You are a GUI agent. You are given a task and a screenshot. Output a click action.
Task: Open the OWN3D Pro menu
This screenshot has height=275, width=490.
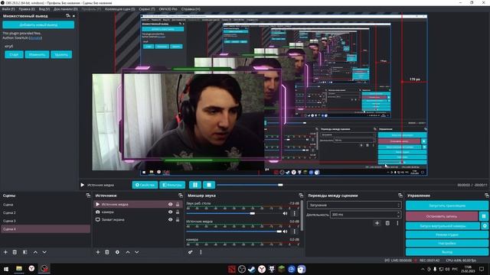click(x=168, y=9)
